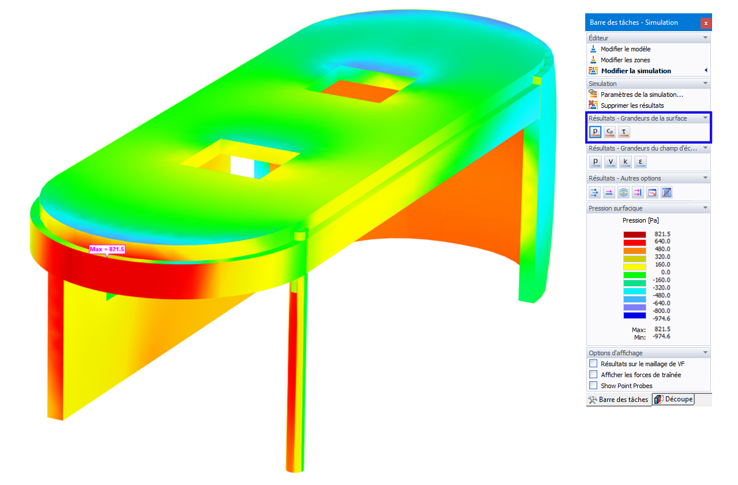Click the Modifier la simulation icon
Image resolution: width=738 pixels, height=485 pixels.
pyautogui.click(x=593, y=71)
